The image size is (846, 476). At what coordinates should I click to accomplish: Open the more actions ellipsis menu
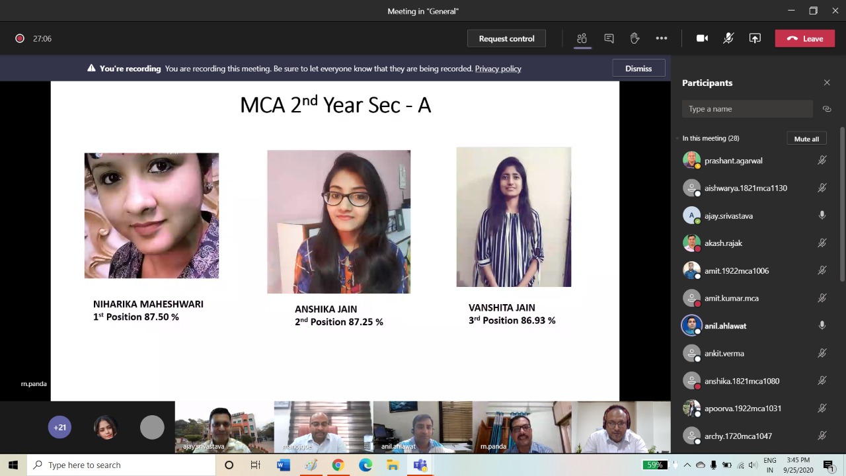tap(661, 38)
